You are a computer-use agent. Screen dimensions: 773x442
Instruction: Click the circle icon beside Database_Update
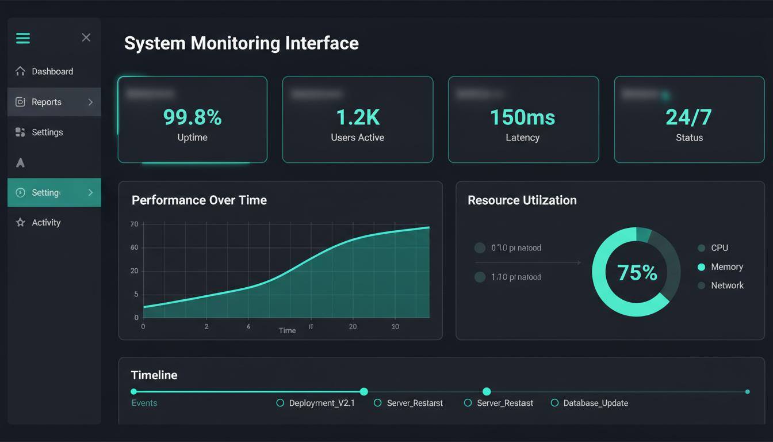554,403
